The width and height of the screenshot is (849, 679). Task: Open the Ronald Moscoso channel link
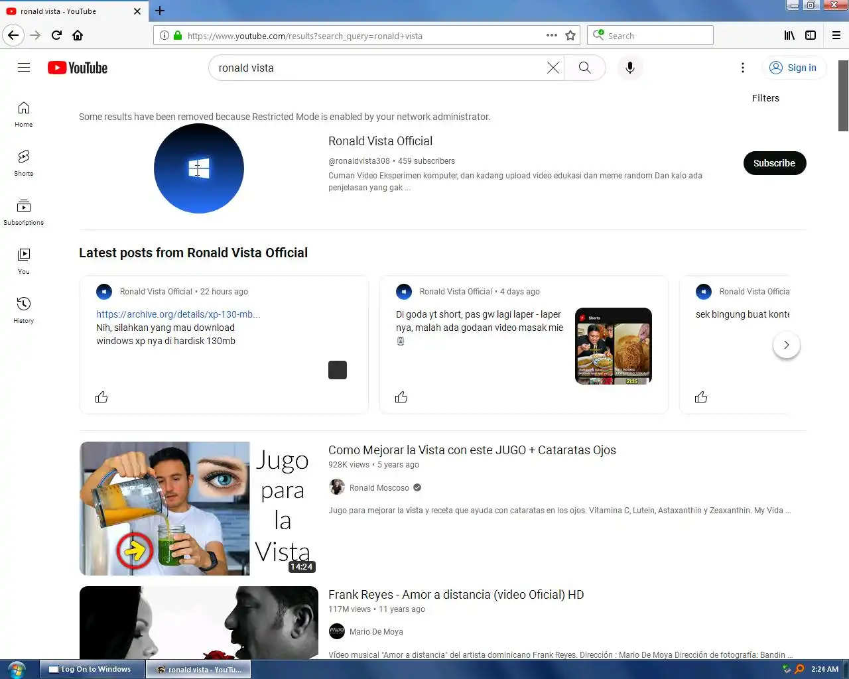pyautogui.click(x=379, y=488)
